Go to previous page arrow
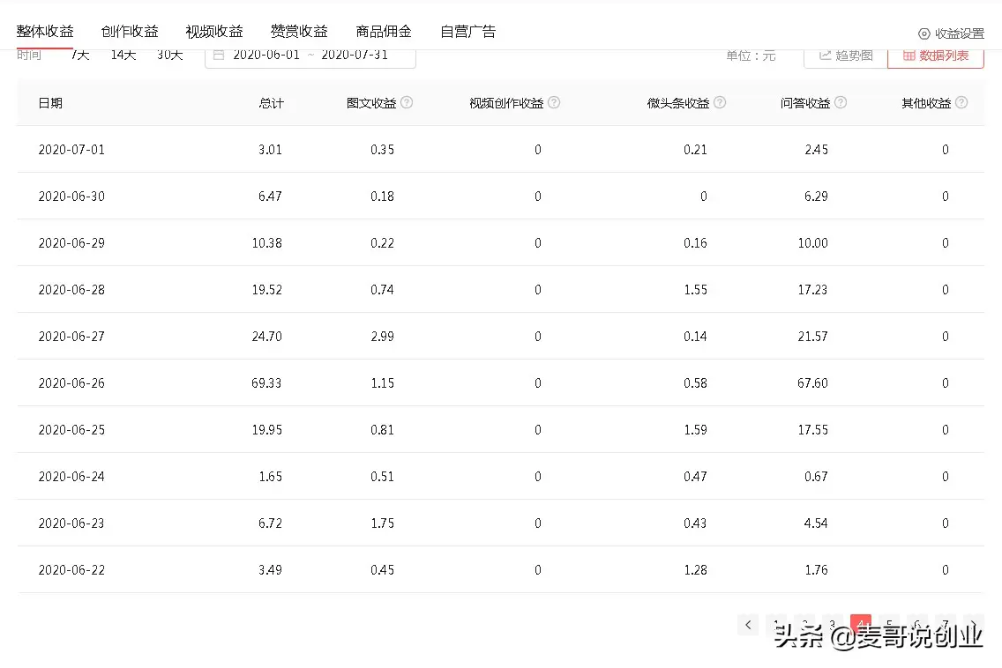 pyautogui.click(x=748, y=625)
